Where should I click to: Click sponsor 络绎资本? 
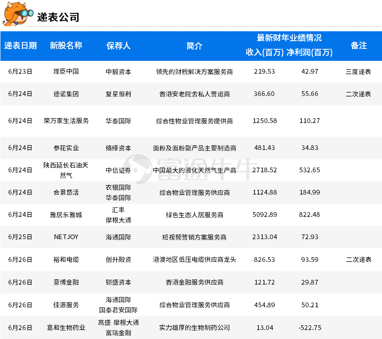pyautogui.click(x=118, y=148)
